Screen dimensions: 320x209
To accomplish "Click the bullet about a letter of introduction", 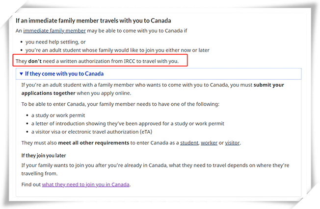I will (128, 124).
